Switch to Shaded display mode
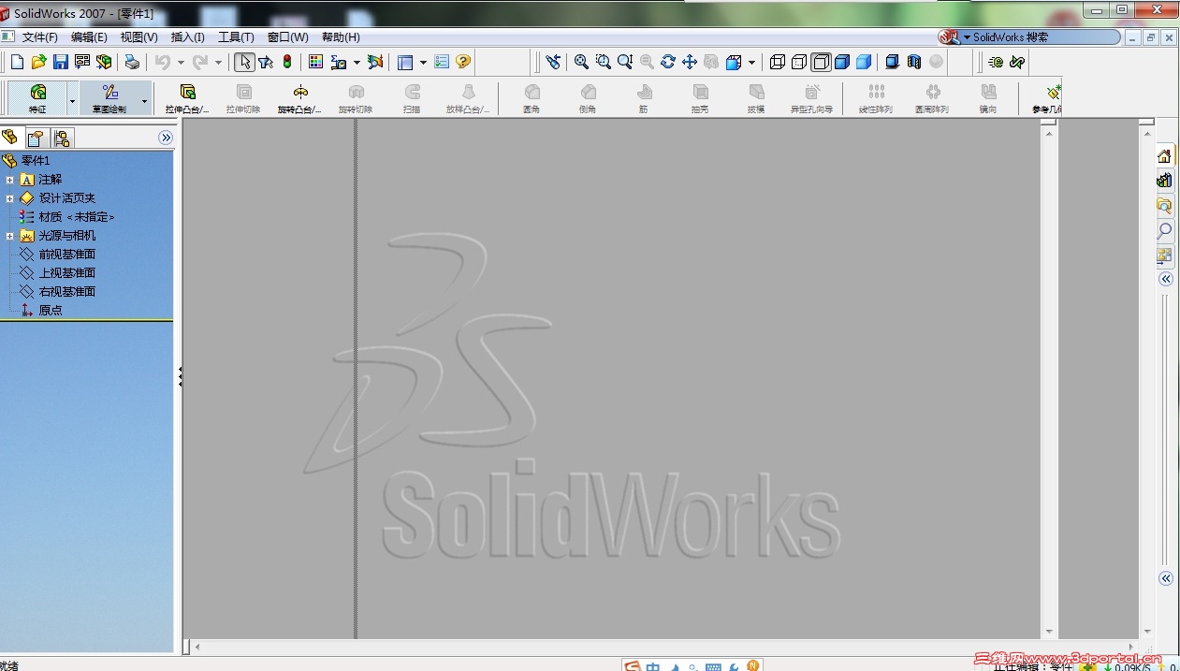Image resolution: width=1180 pixels, height=671 pixels. click(x=864, y=62)
